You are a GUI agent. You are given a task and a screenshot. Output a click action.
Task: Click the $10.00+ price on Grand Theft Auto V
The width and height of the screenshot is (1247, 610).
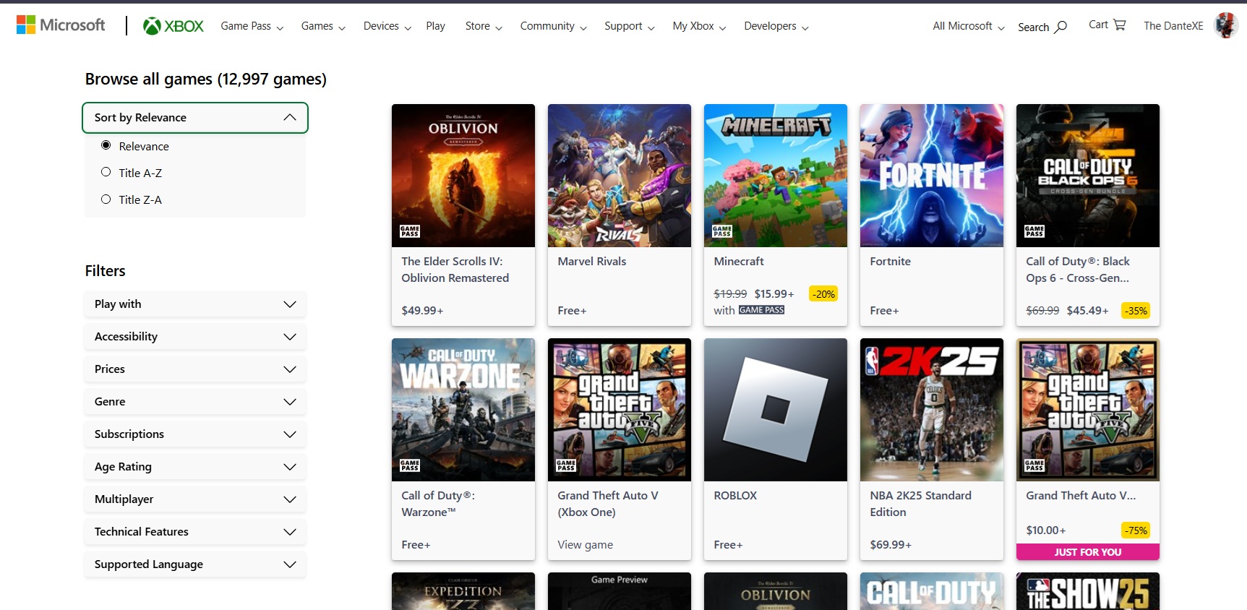coord(1046,530)
